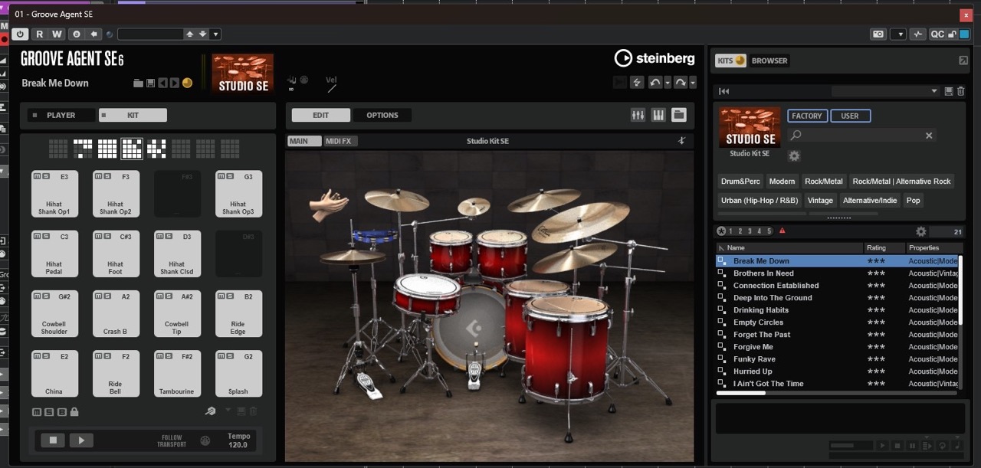Open the kit settings gear icon
981x468 pixels.
[x=794, y=155]
